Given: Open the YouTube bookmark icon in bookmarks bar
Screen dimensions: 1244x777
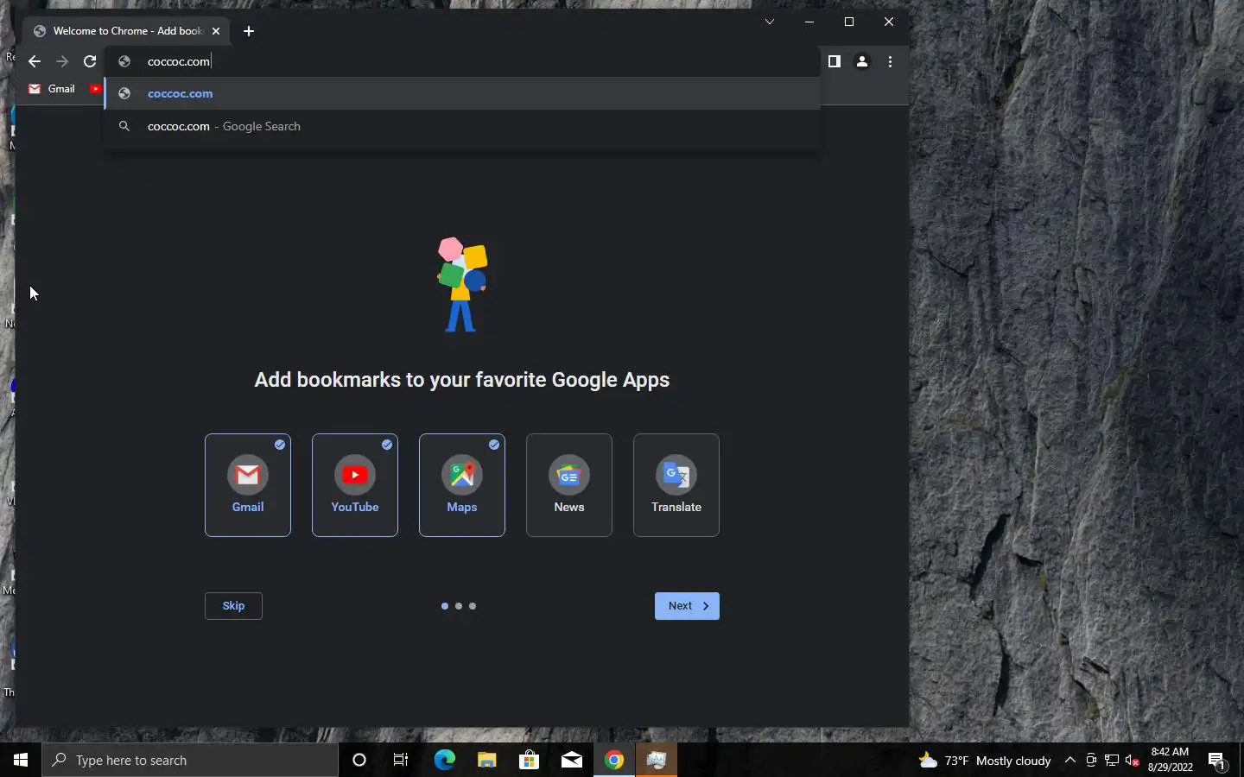Looking at the screenshot, I should 95,89.
